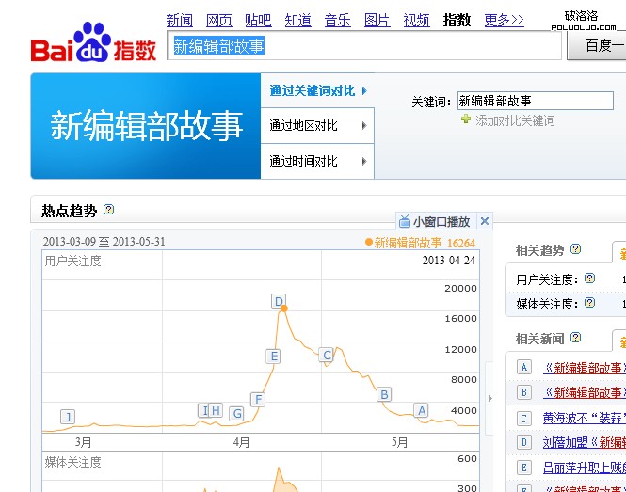Open the 网页 navigation link
The height and width of the screenshot is (492, 626).
click(218, 20)
